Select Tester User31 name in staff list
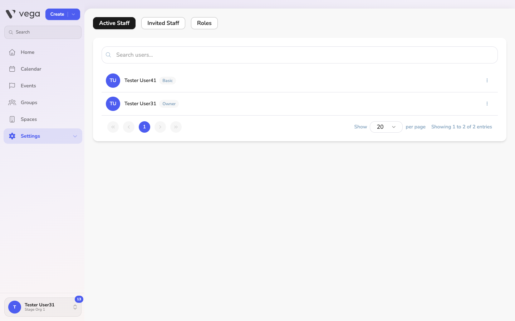The width and height of the screenshot is (515, 321). coord(140,104)
